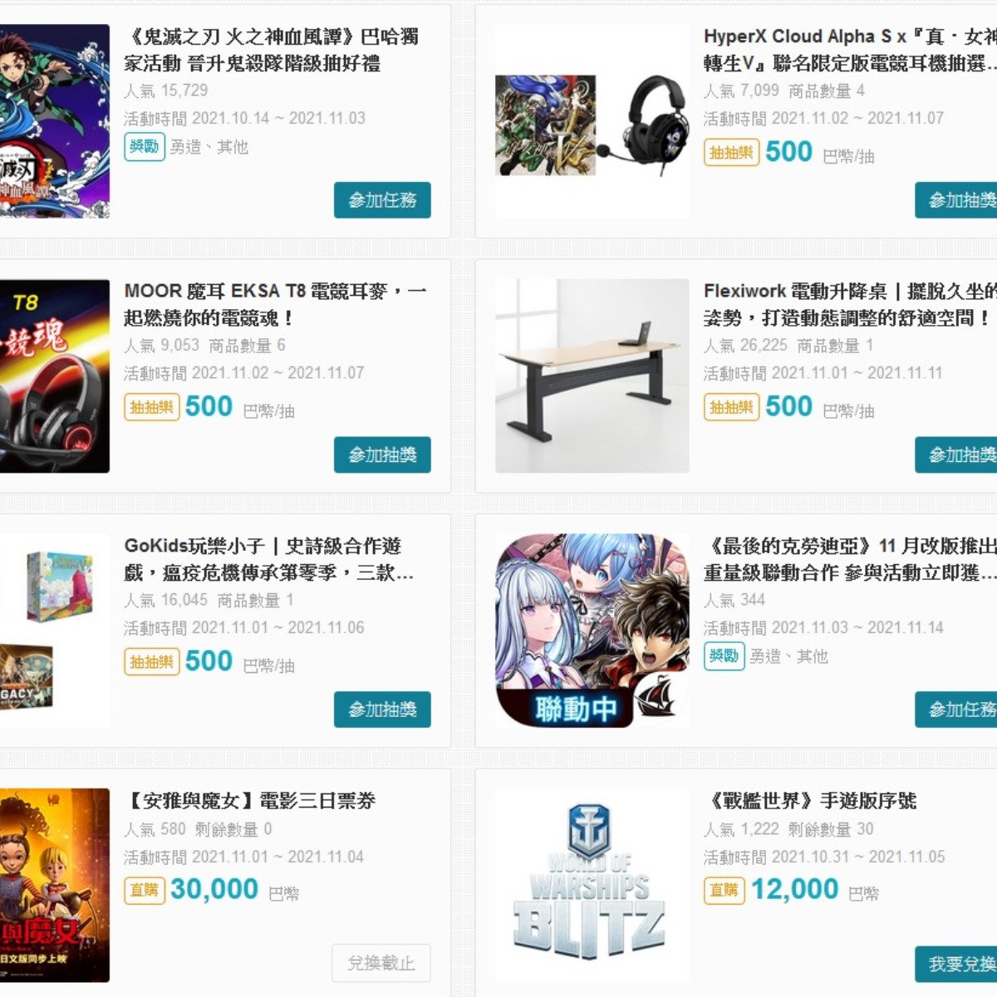Click 參加抽獎 button for GoKids board game
The width and height of the screenshot is (997, 997).
(382, 710)
